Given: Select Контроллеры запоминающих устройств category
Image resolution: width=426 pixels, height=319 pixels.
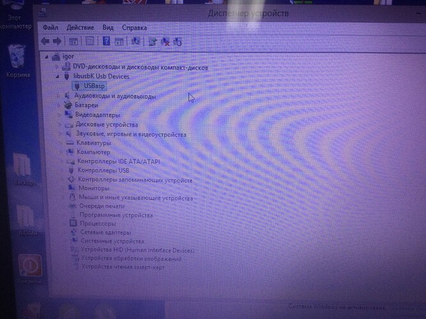Looking at the screenshot, I should pos(136,180).
